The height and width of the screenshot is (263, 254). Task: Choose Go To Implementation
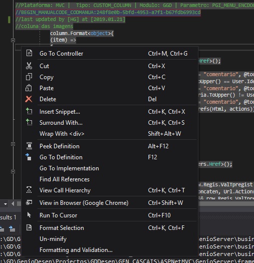[110, 168]
